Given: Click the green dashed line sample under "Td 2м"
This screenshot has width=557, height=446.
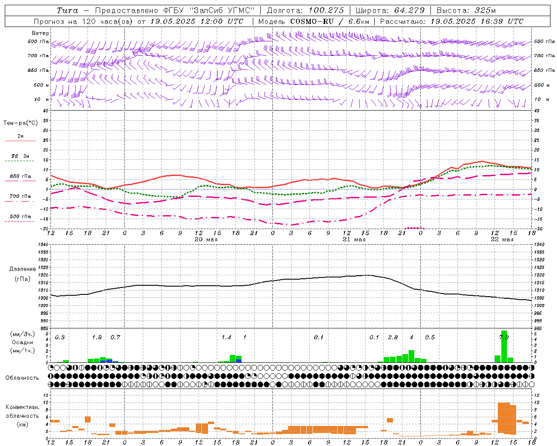Looking at the screenshot, I should click(19, 161).
